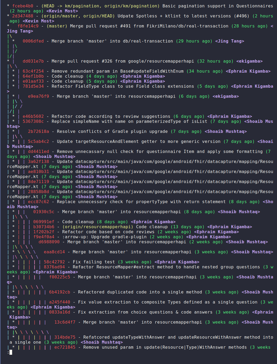Screen dimensions: 277x364
Task: Select commit hash 2b72618a
Action: 39,131
